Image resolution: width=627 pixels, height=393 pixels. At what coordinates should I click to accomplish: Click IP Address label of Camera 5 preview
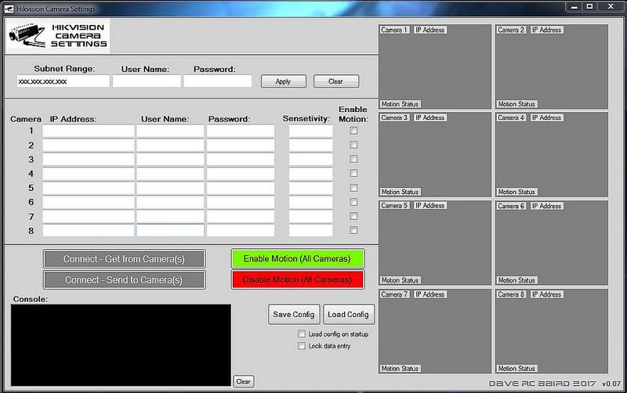[x=429, y=205]
